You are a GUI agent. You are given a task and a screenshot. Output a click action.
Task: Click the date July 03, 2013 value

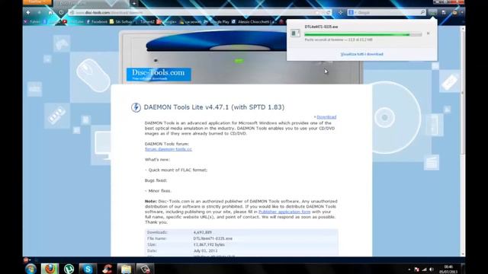pyautogui.click(x=205, y=250)
